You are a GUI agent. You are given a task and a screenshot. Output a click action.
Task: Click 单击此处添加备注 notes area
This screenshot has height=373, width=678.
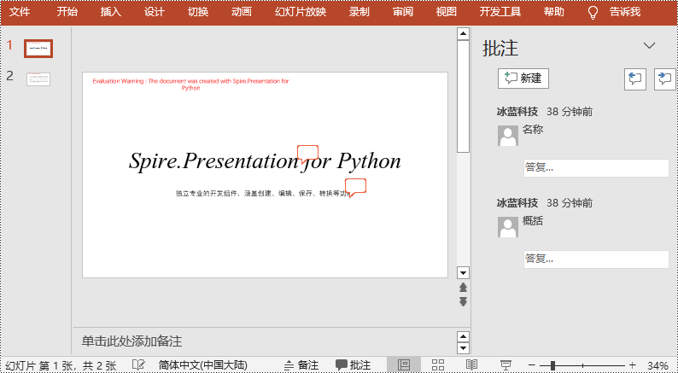tap(132, 341)
